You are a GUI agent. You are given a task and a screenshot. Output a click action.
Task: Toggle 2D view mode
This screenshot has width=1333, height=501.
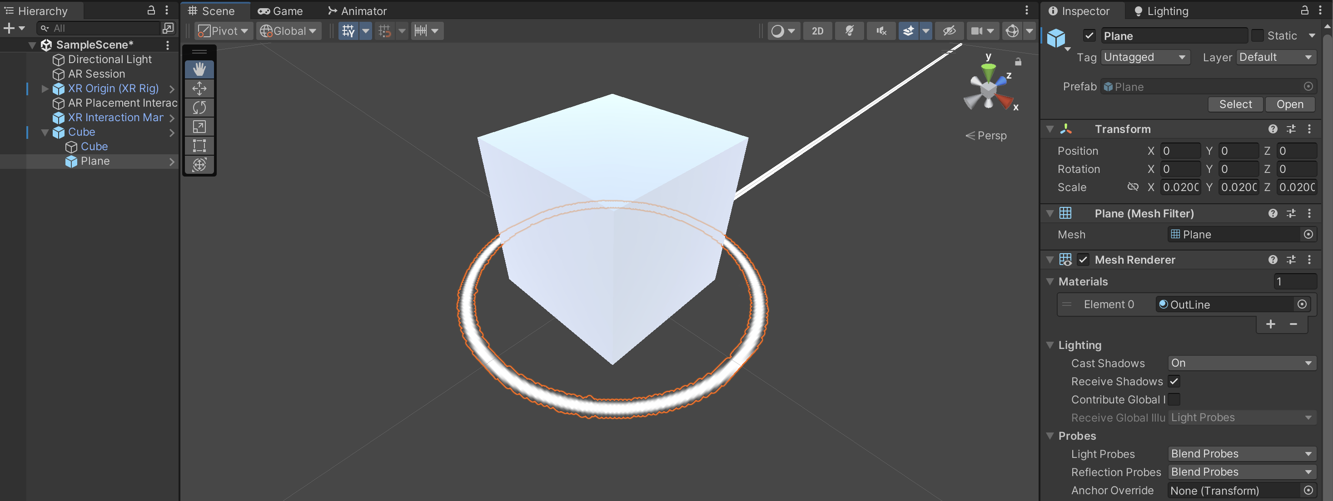817,31
